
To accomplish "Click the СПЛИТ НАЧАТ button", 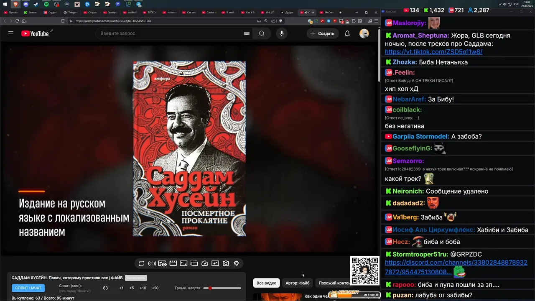I will click(28, 288).
